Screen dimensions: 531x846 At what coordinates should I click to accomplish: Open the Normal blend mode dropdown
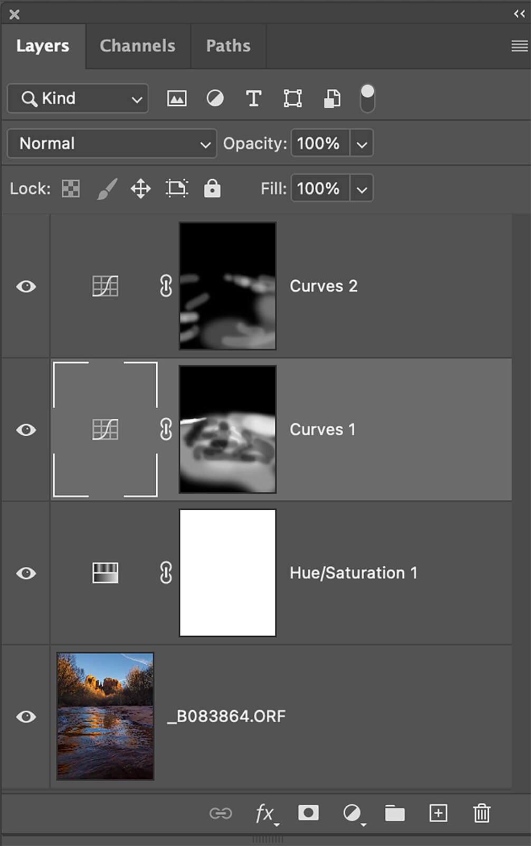(x=112, y=144)
